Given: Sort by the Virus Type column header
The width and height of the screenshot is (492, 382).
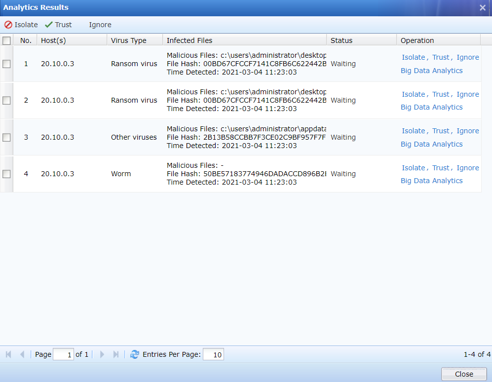Looking at the screenshot, I should [129, 40].
